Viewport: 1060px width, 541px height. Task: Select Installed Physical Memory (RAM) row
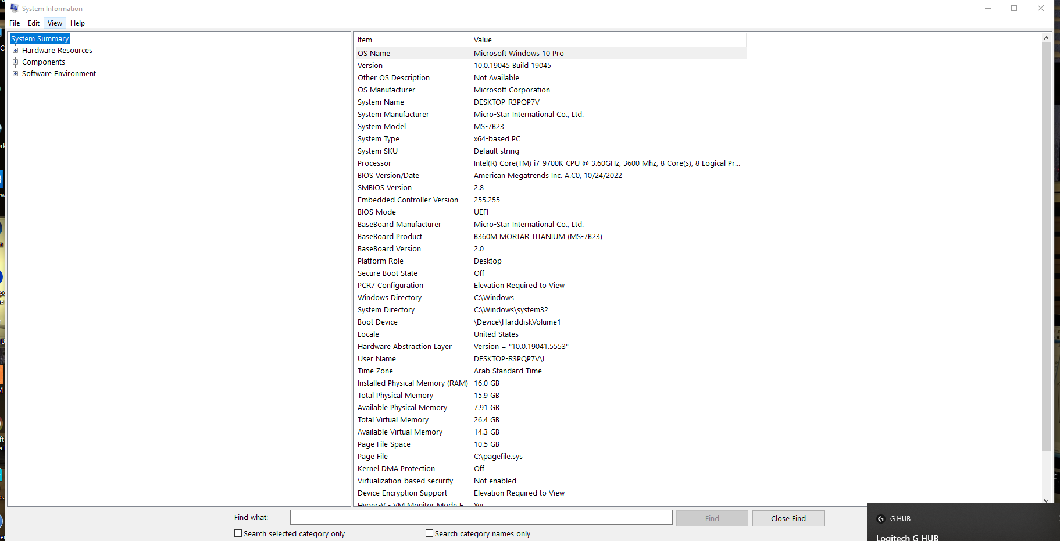[550, 383]
